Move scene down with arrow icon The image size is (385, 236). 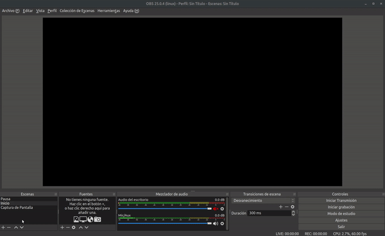tap(22, 228)
